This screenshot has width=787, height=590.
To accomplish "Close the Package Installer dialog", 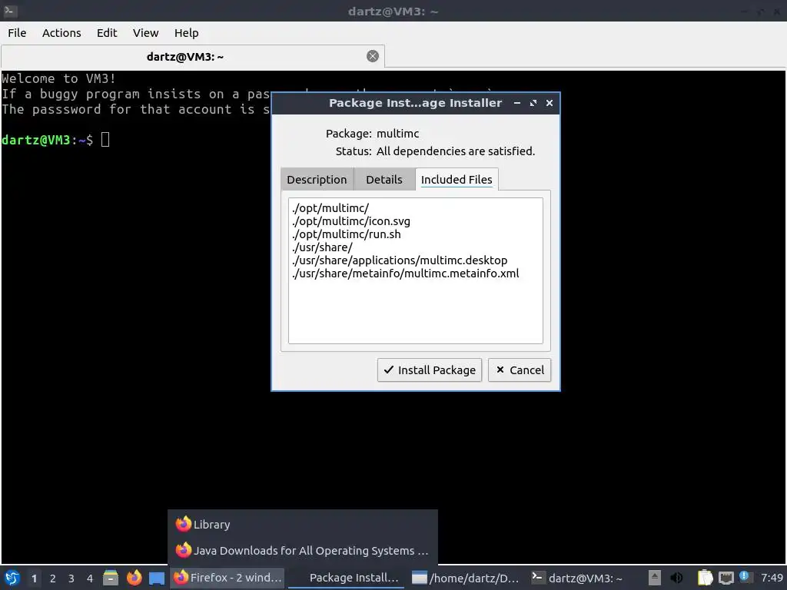I will tap(550, 103).
